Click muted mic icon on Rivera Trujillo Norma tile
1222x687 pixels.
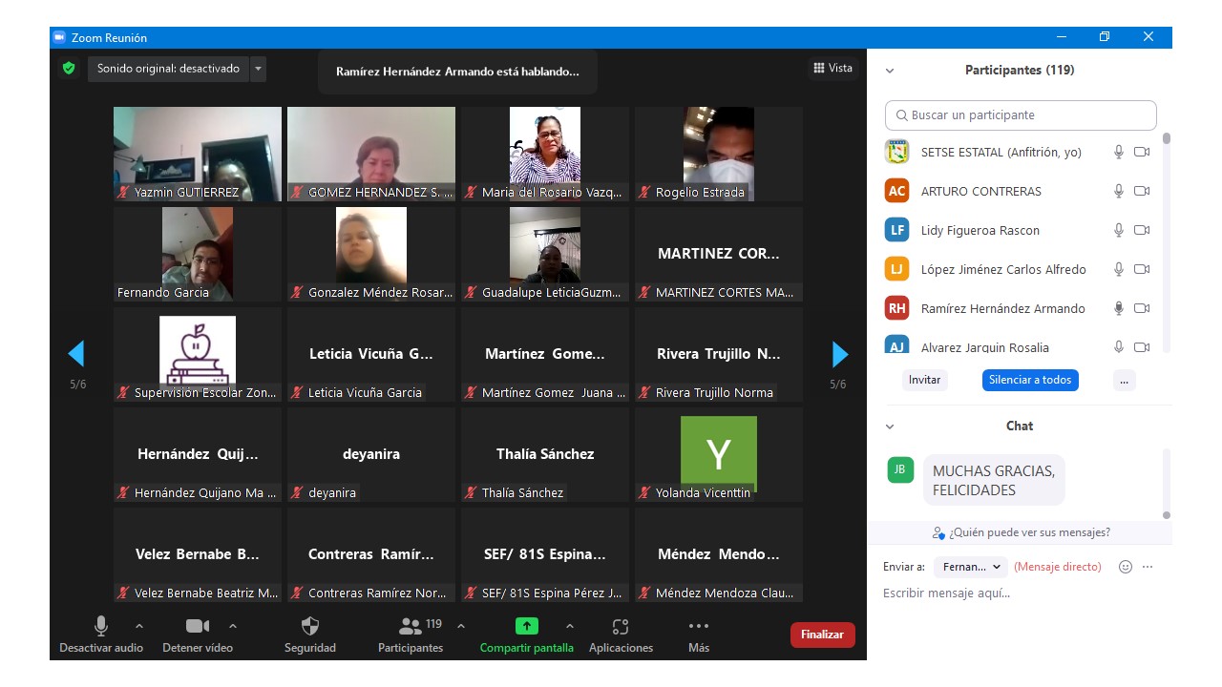click(x=644, y=393)
